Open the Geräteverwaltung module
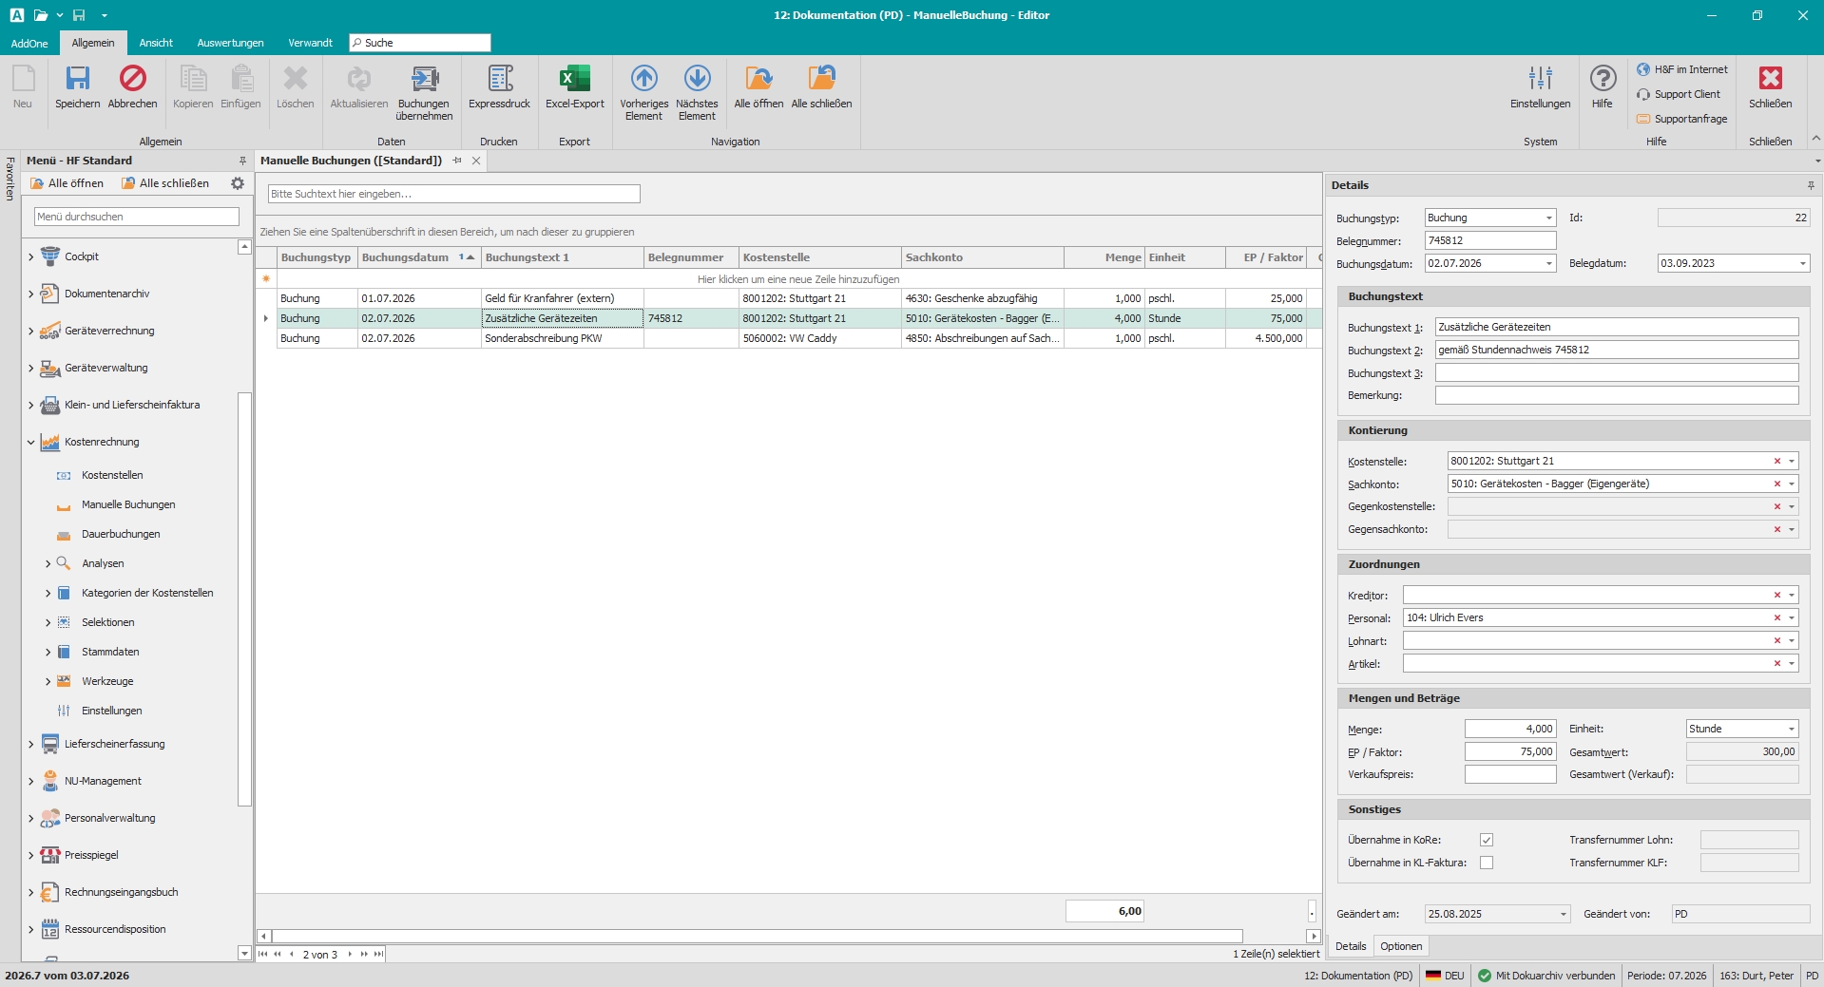Image resolution: width=1824 pixels, height=987 pixels. pos(106,368)
